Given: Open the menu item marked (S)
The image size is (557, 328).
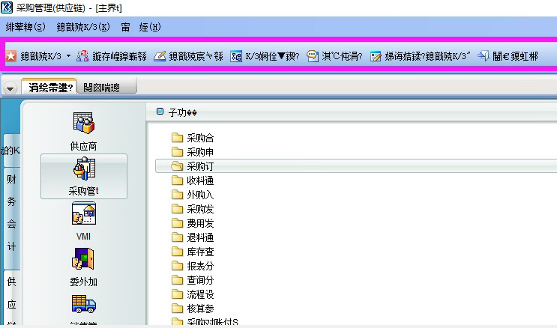Looking at the screenshot, I should tap(25, 27).
